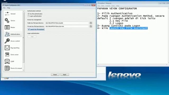Click "PAPARAN VEYON CONFIGURATOR" line in Notepad
Screen dimensions: 169x95
[x=117, y=8]
